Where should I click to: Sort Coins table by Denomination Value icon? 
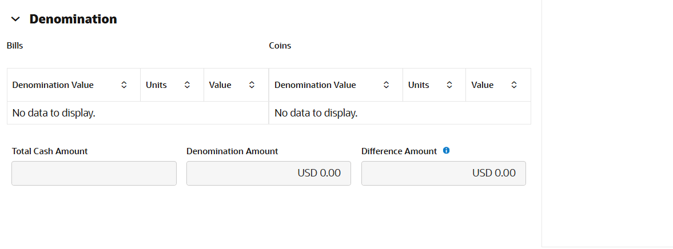click(x=387, y=85)
